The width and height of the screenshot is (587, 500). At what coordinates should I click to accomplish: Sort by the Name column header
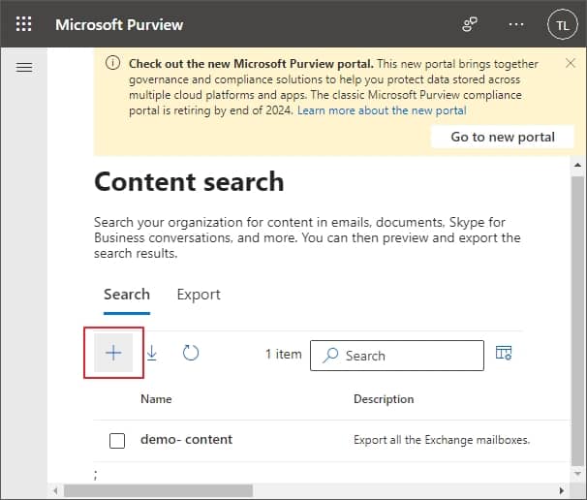156,399
